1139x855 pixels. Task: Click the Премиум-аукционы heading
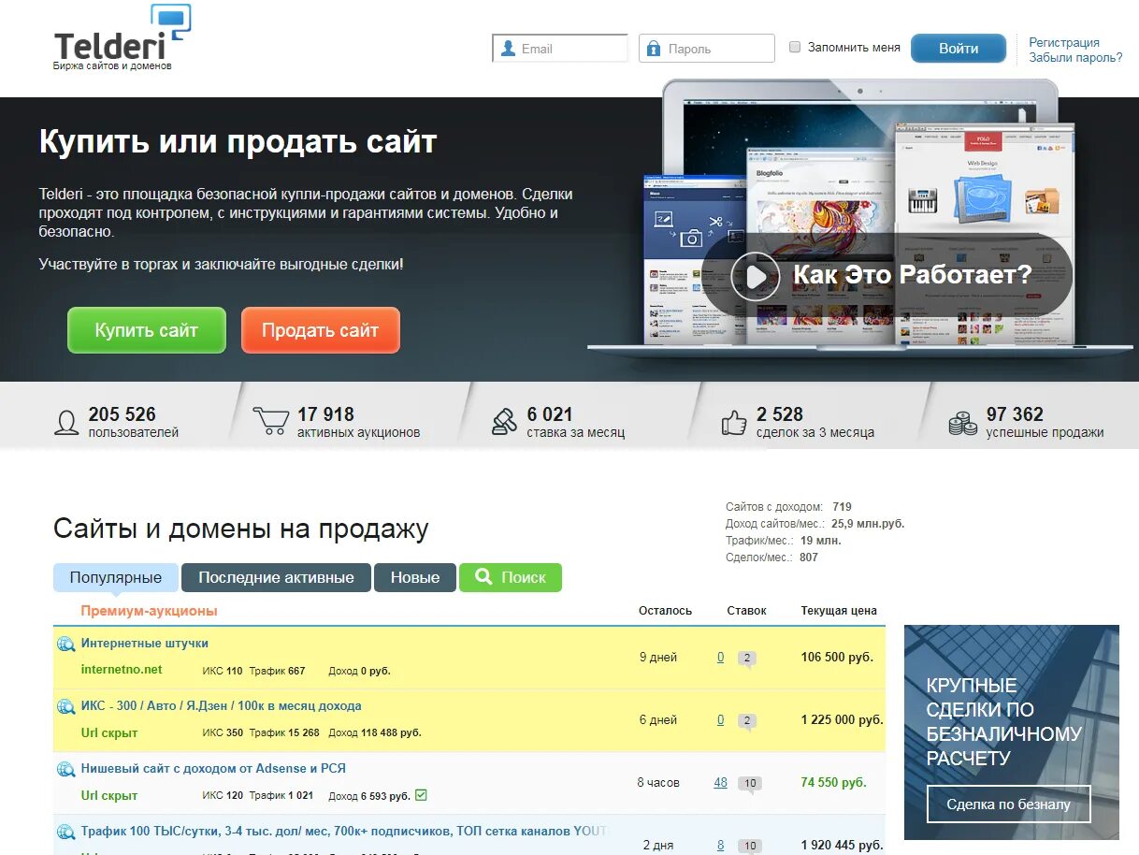[x=149, y=611]
